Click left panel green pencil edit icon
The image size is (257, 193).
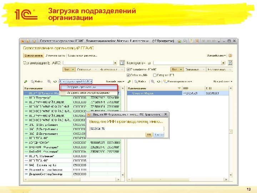coord(26,81)
